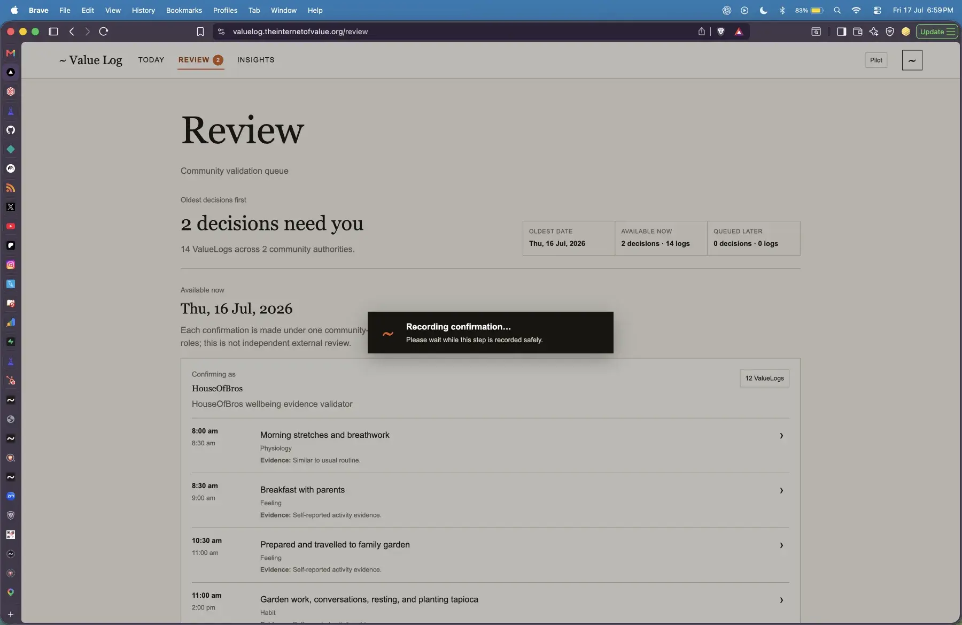The width and height of the screenshot is (962, 625).
Task: Click the Update browser button
Action: tap(937, 32)
